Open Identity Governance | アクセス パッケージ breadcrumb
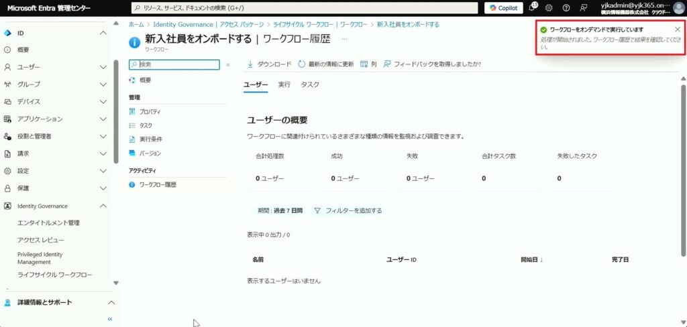 209,25
